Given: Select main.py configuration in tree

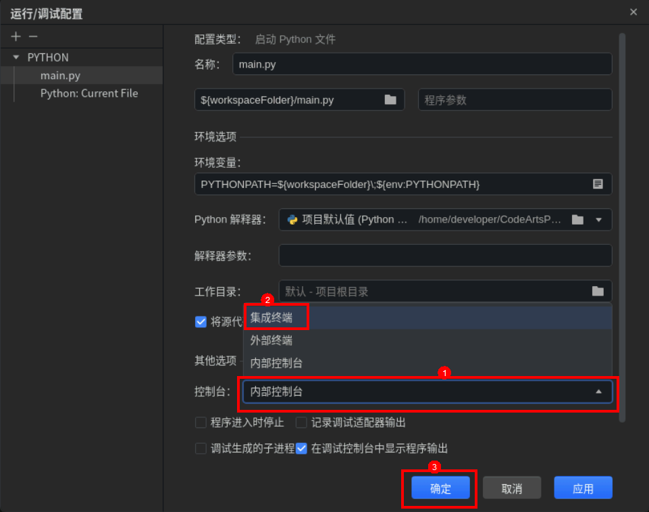Looking at the screenshot, I should click(x=82, y=76).
